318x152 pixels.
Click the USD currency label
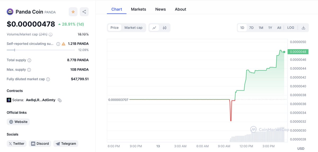301,149
